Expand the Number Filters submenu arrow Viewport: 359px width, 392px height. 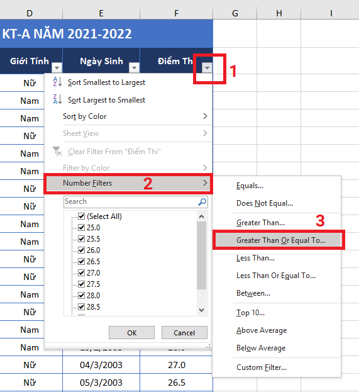pyautogui.click(x=205, y=182)
